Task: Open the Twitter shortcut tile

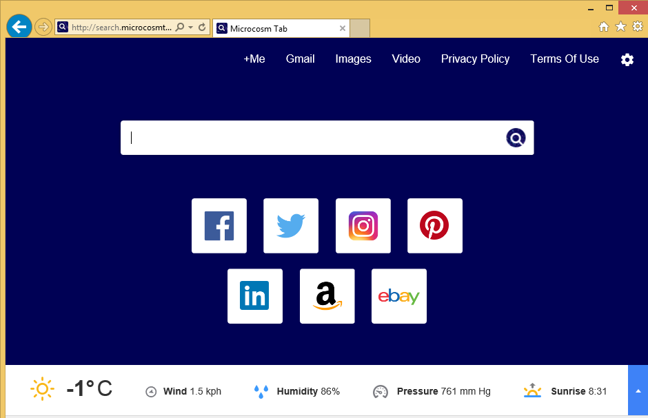Action: point(291,226)
